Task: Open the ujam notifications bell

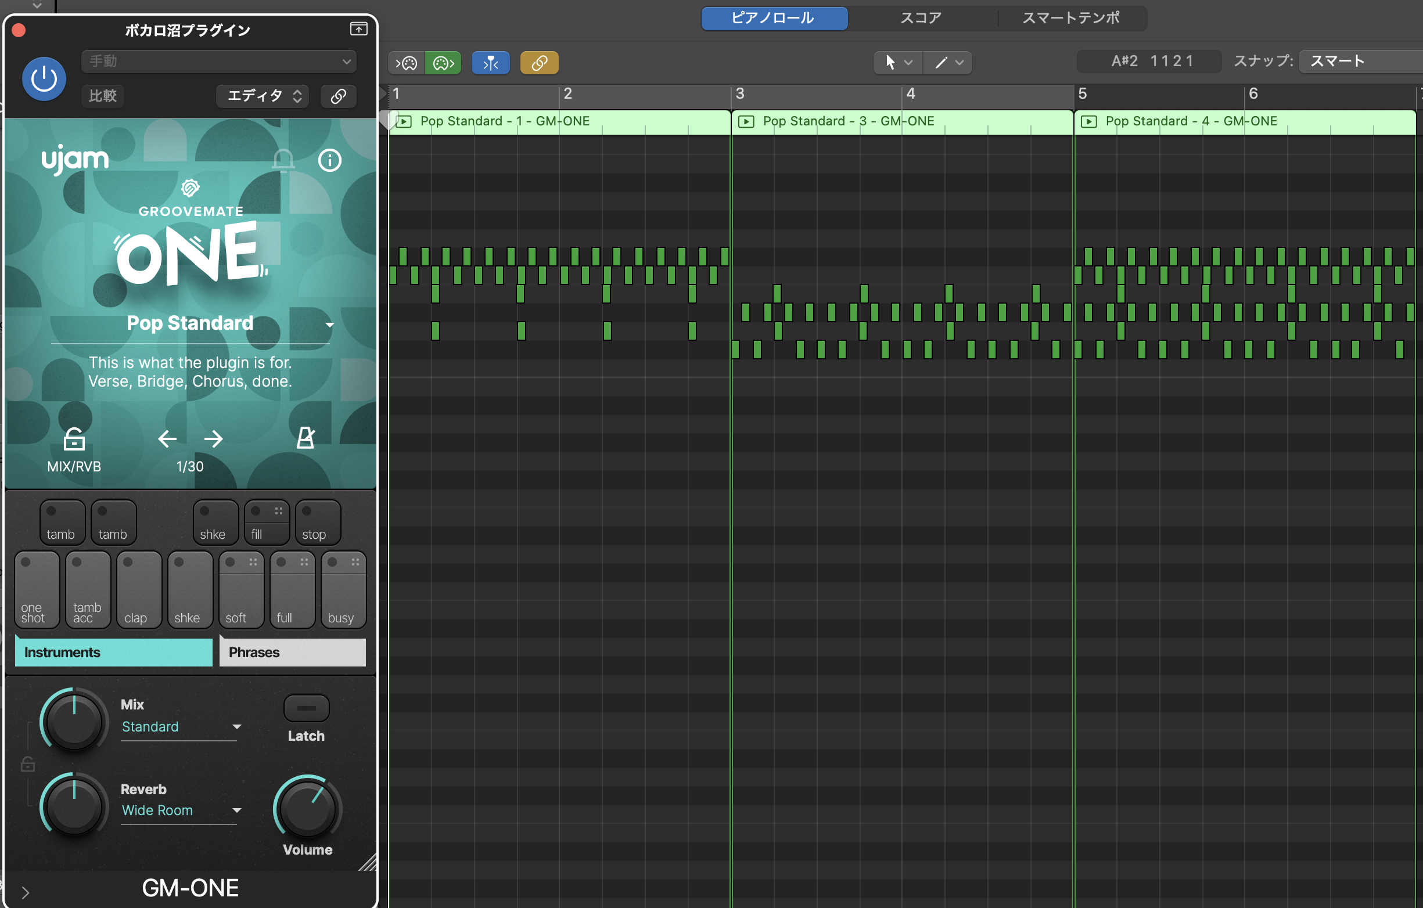Action: point(283,160)
